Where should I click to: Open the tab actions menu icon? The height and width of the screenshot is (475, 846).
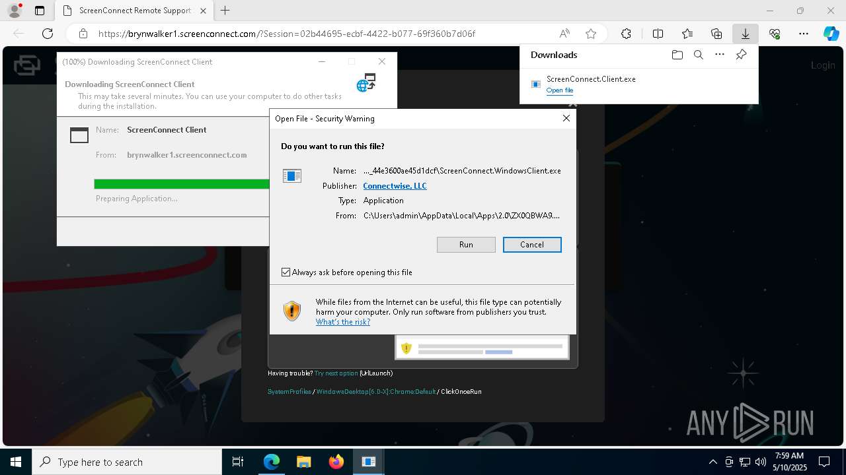click(x=40, y=11)
